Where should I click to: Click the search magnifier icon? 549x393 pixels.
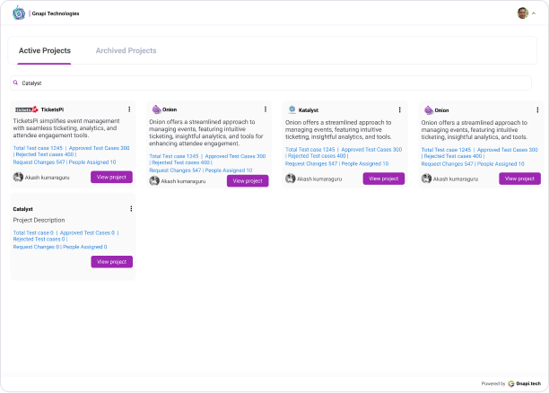click(15, 83)
